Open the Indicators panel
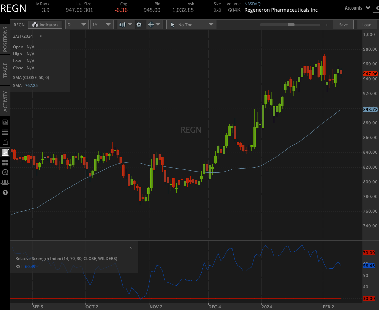Image resolution: width=379 pixels, height=310 pixels. point(45,24)
